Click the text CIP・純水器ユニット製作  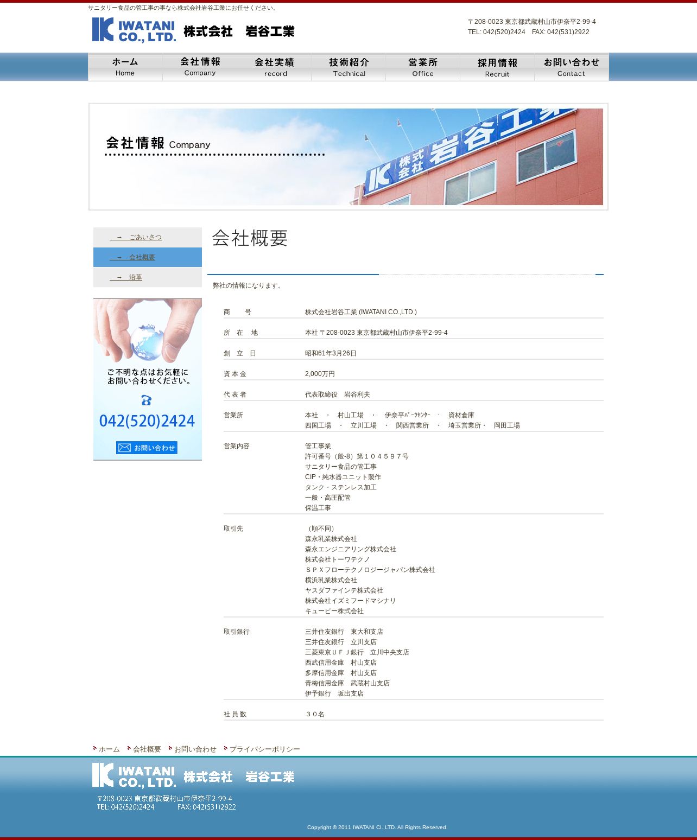click(x=343, y=477)
